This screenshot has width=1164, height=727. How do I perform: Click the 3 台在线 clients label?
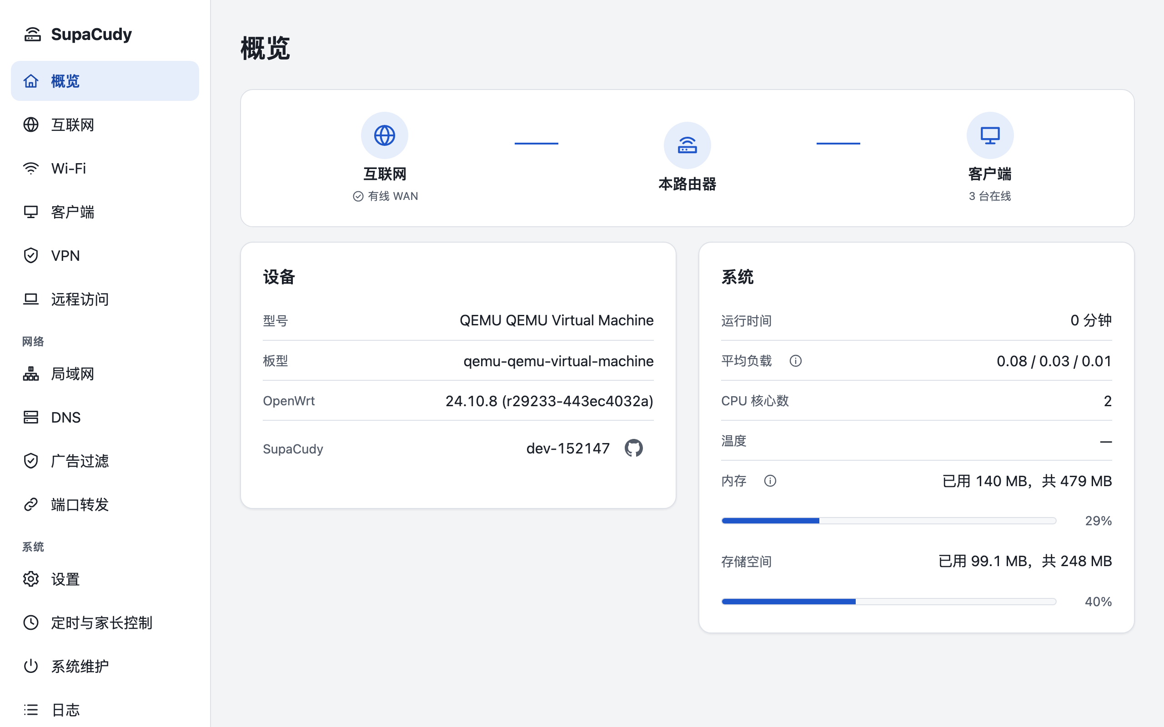[990, 196]
